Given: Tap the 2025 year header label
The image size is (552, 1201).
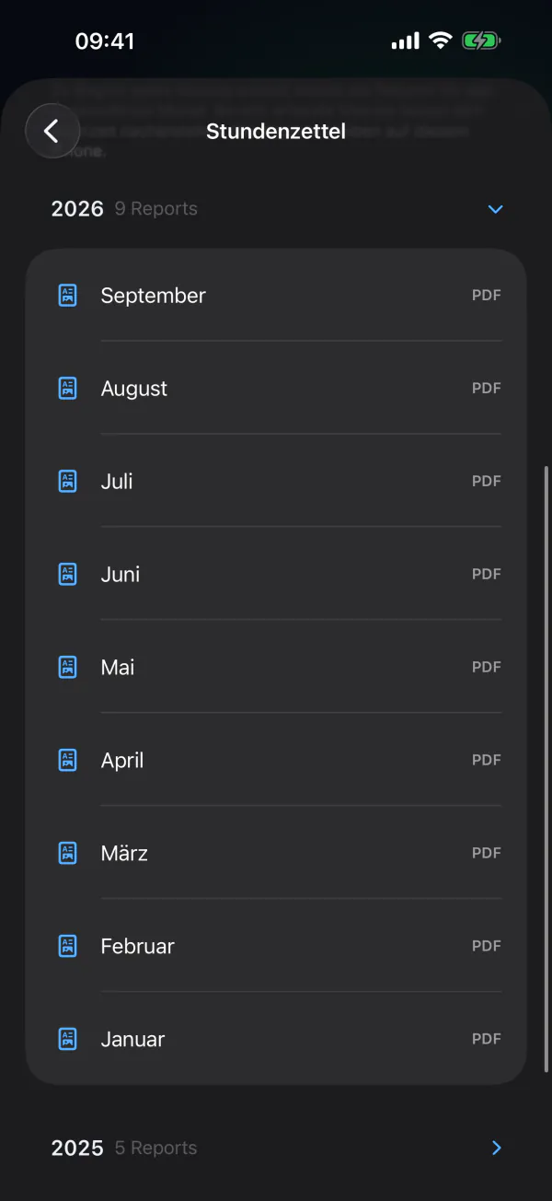Looking at the screenshot, I should 77,1148.
